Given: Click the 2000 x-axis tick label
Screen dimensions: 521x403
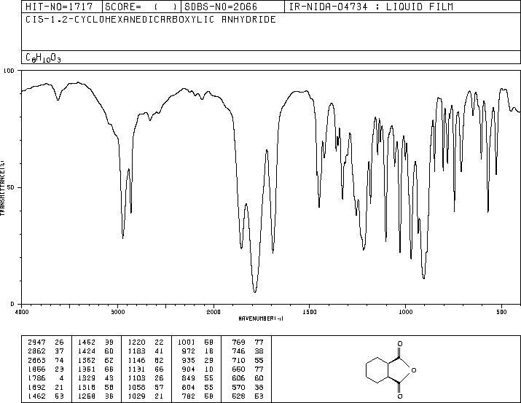Looking at the screenshot, I should (214, 312).
